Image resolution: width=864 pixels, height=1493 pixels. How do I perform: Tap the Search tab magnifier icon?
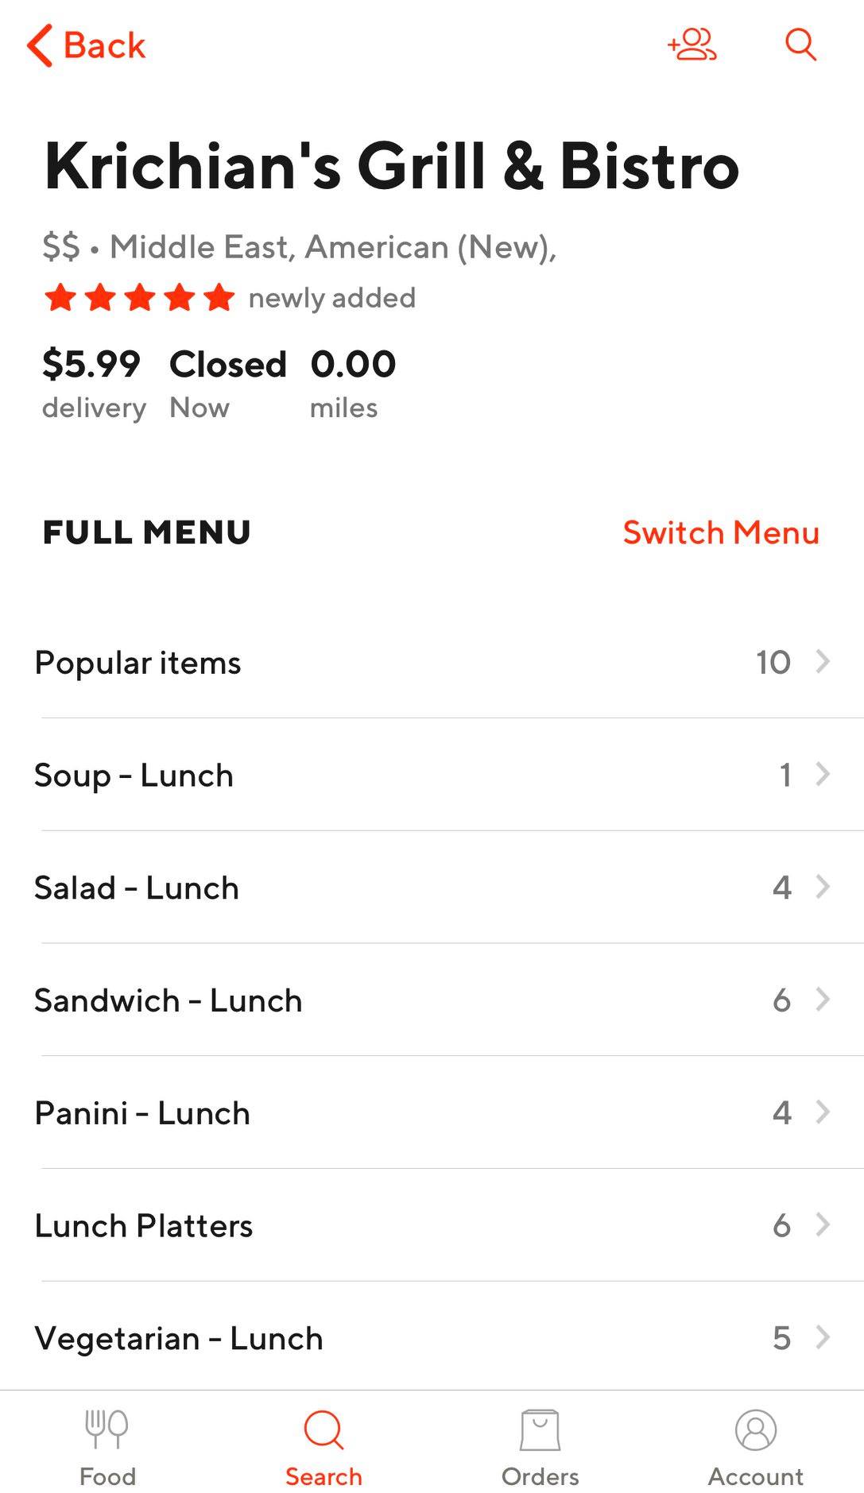324,1429
